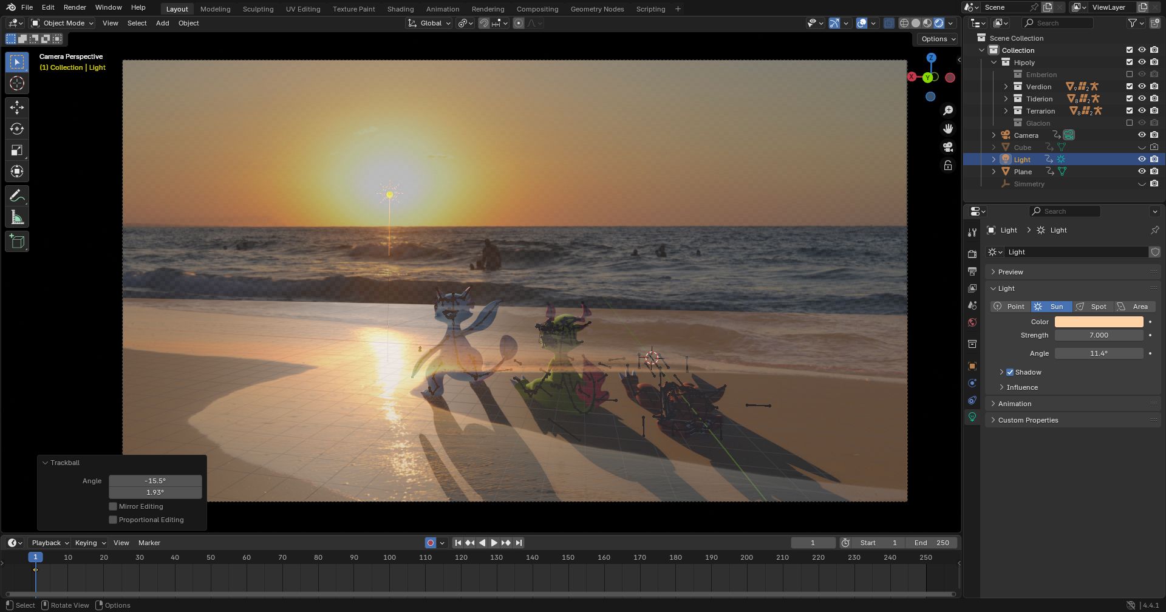Collapse the Hipoly collection

tap(994, 63)
